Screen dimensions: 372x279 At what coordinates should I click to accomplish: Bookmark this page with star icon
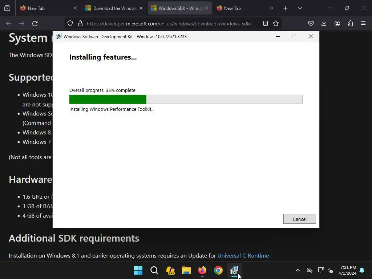pos(276,23)
